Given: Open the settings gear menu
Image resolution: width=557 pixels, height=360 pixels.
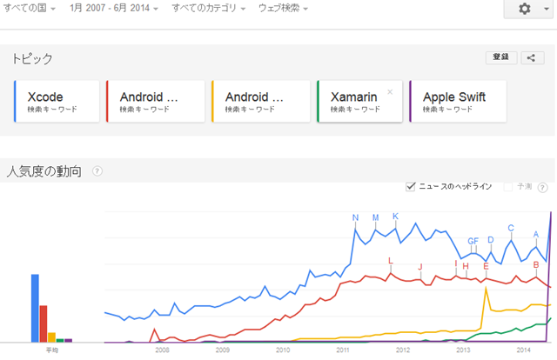Looking at the screenshot, I should tap(525, 8).
